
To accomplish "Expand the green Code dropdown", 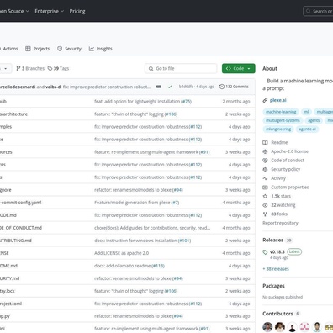I will 239,68.
